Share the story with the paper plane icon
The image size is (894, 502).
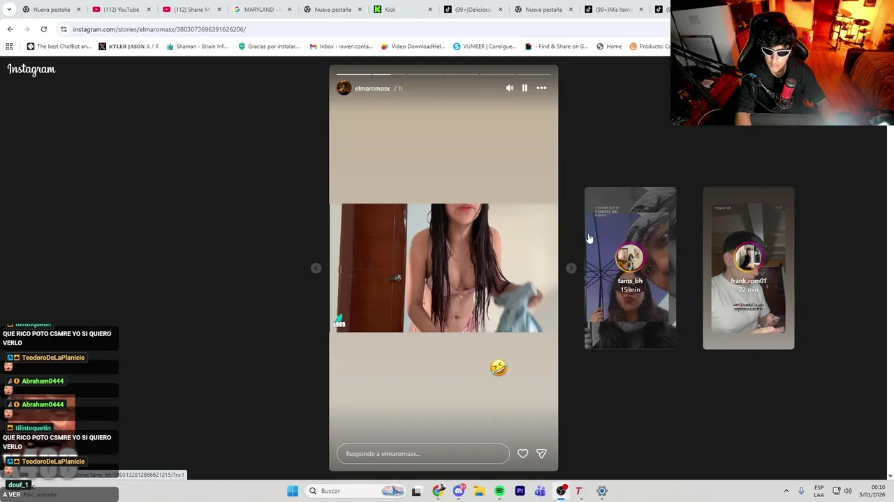tap(541, 454)
